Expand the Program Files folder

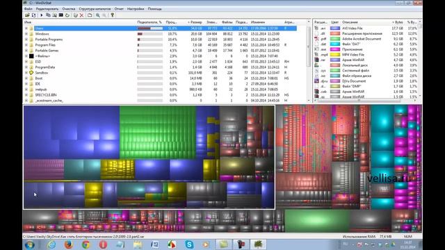click(x=26, y=45)
